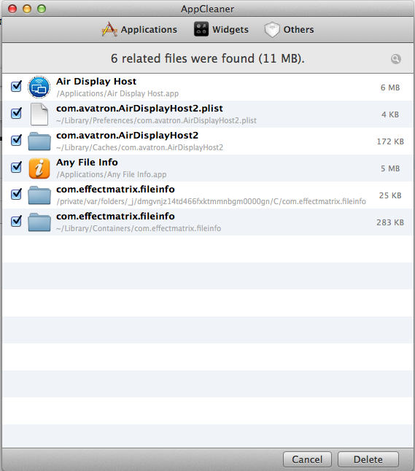Minimize window with the yellow button
The width and height of the screenshot is (415, 471).
pyautogui.click(x=27, y=9)
